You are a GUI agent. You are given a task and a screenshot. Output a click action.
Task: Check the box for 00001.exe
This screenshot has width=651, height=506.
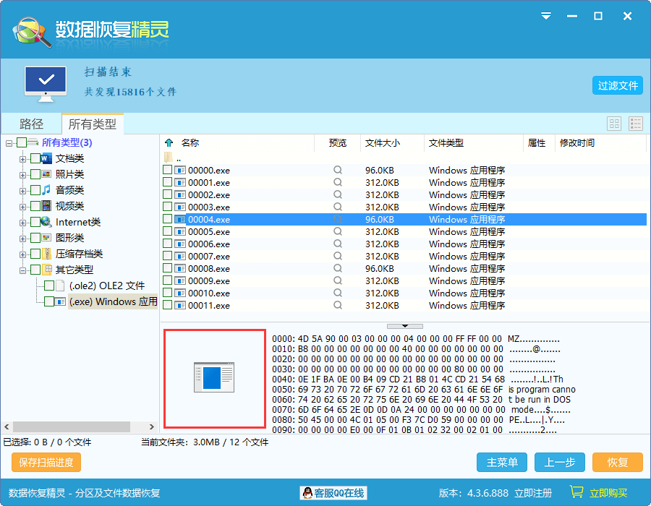(167, 182)
